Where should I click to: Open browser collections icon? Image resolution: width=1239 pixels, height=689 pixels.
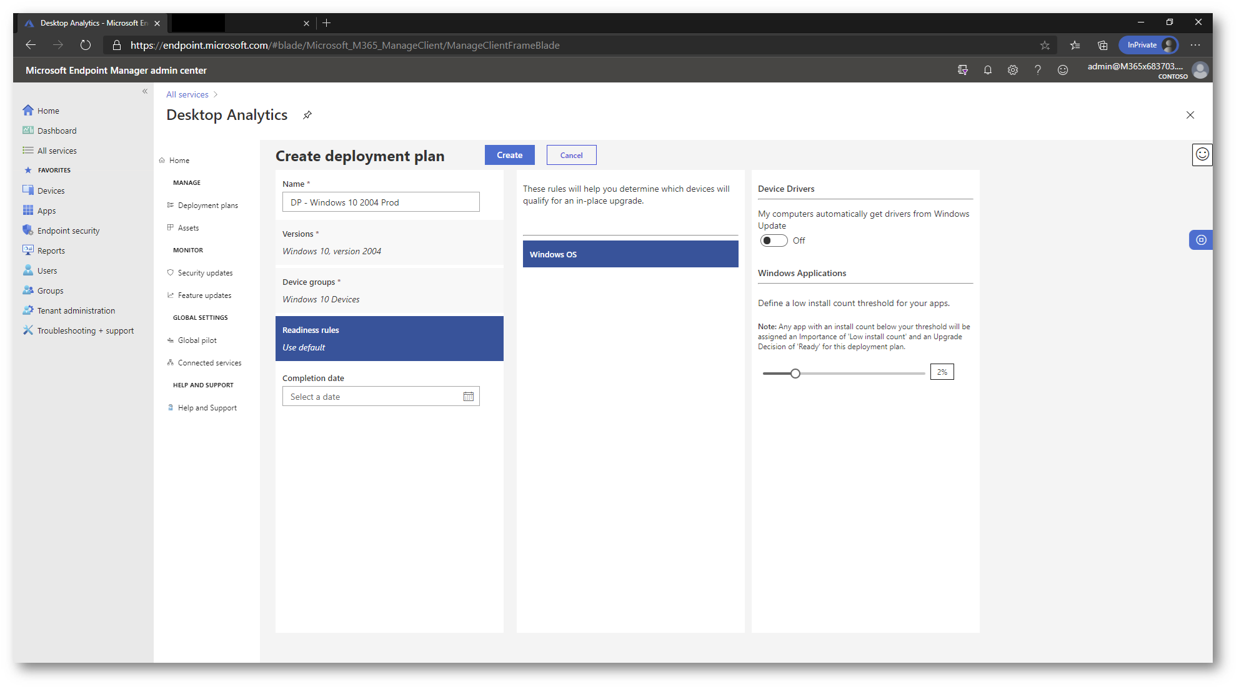(1103, 45)
